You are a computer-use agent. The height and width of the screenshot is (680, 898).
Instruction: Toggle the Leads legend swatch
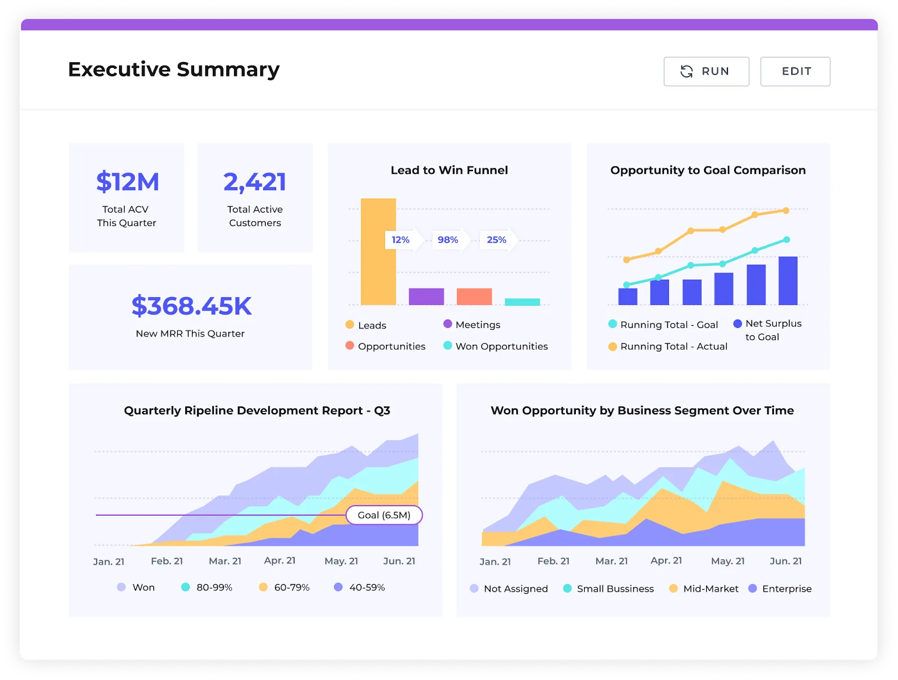[350, 325]
